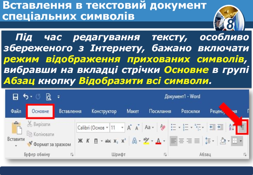253x175 pixels.
Task: Toggle bold formatting (Ж)
Action: click(80, 141)
